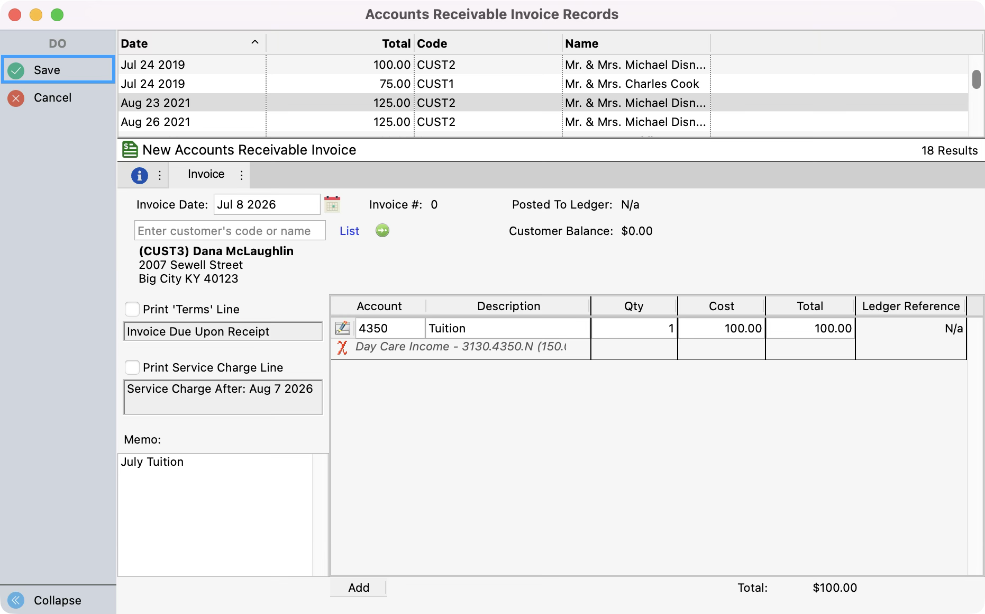Click the 18 Results label
985x614 pixels.
point(949,150)
